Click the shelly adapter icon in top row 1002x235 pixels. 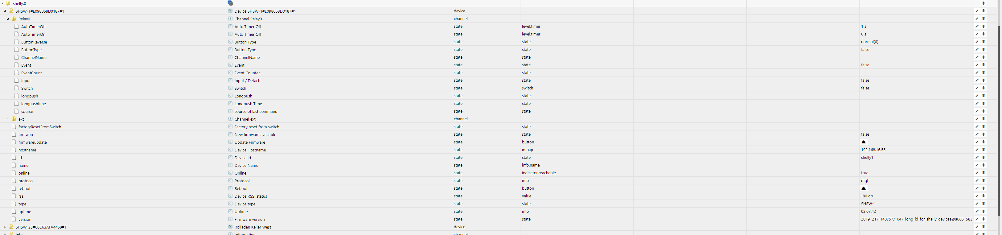point(230,3)
